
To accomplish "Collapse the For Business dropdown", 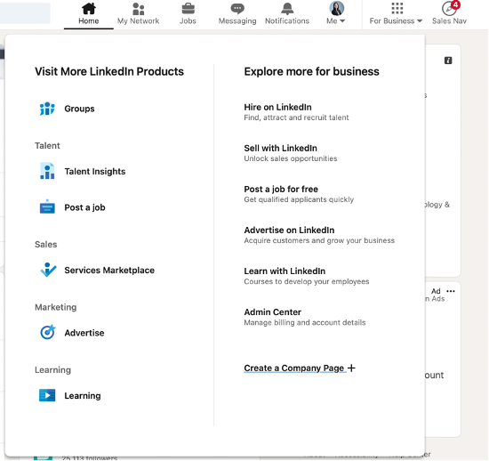I will click(x=396, y=20).
